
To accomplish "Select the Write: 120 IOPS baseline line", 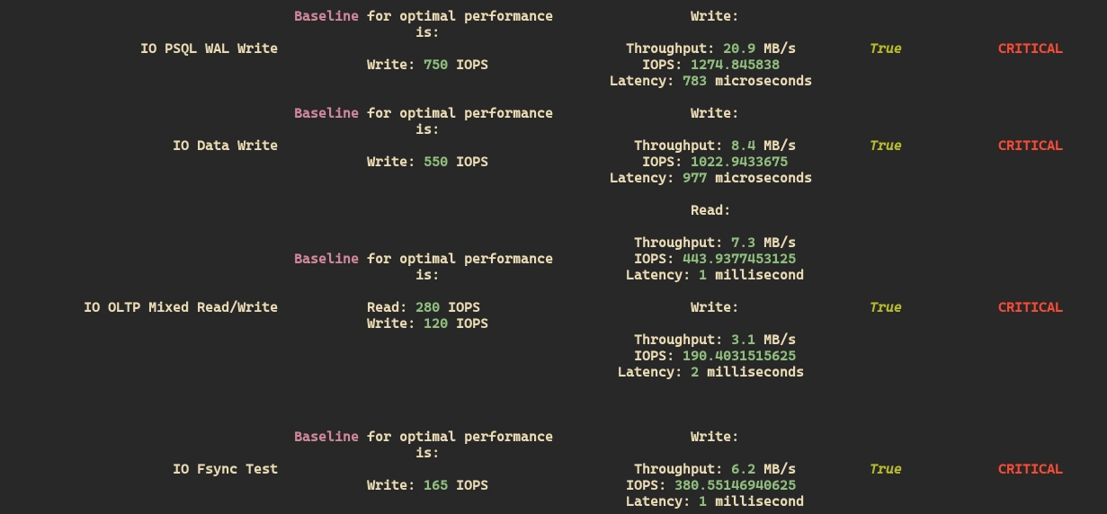I will click(x=427, y=323).
